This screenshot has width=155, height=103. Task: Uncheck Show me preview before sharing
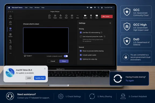[81, 51]
